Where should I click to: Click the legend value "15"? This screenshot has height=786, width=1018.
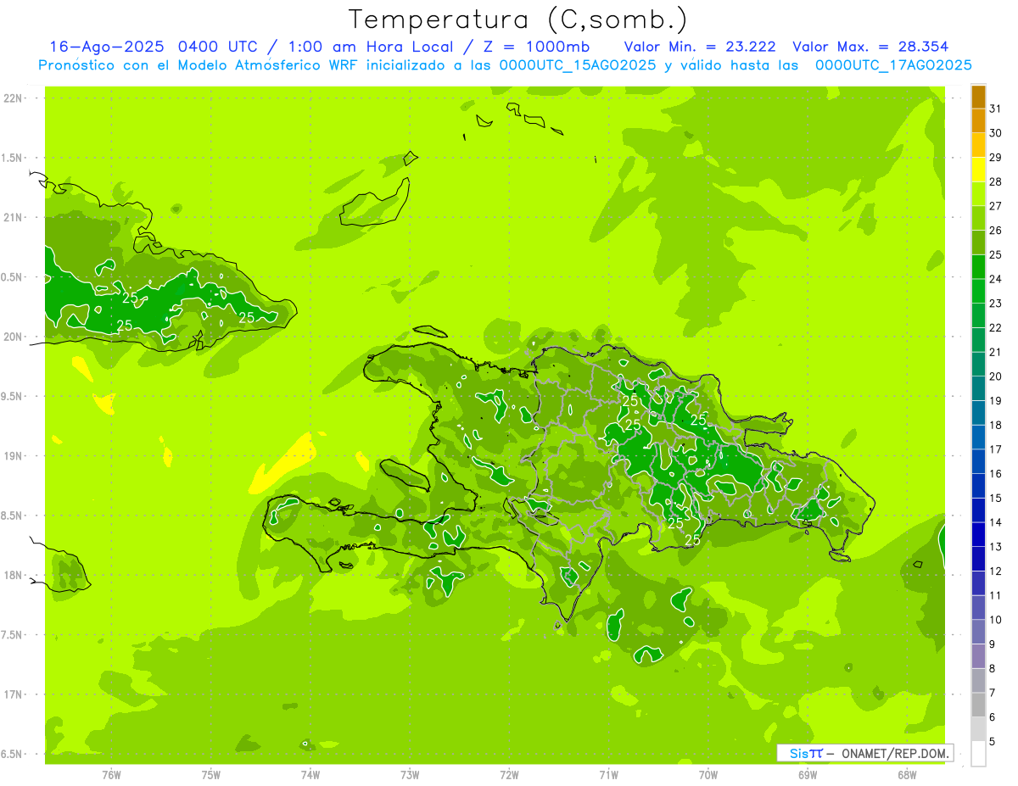pos(995,499)
